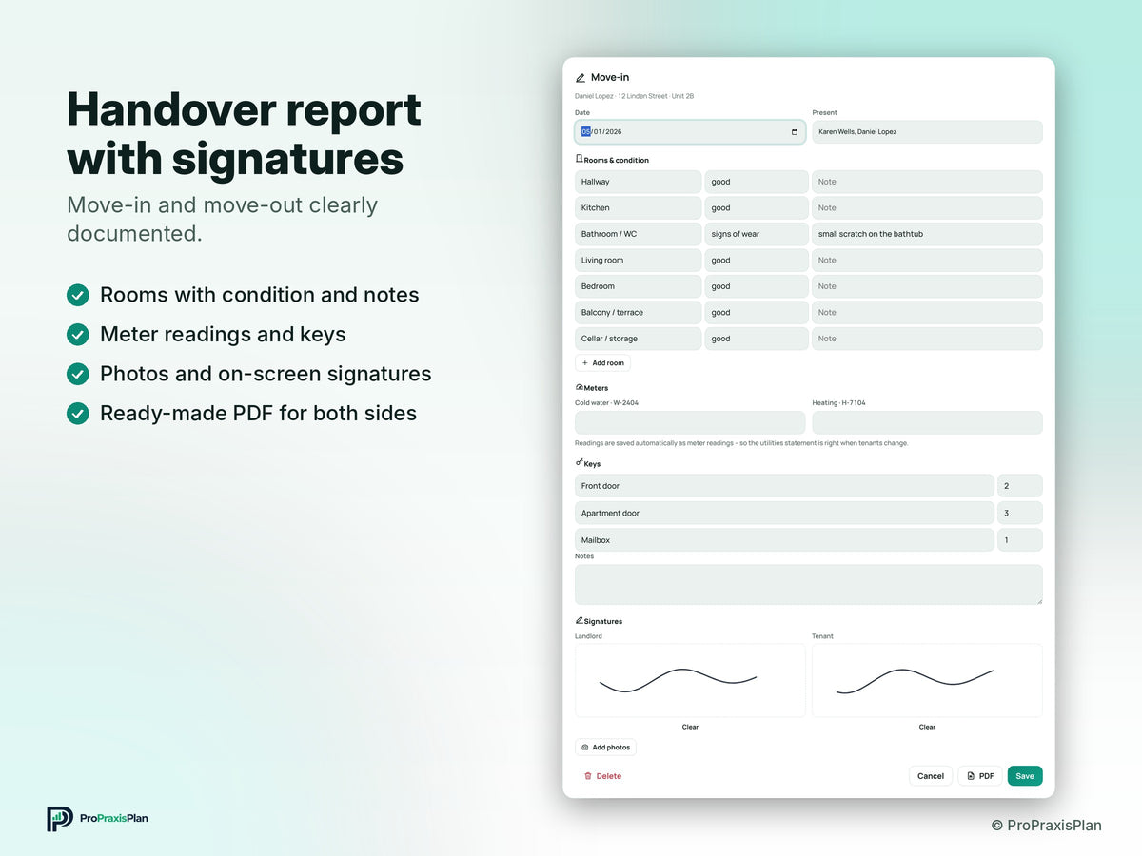Click the Add photos button
The image size is (1142, 856).
tap(605, 748)
